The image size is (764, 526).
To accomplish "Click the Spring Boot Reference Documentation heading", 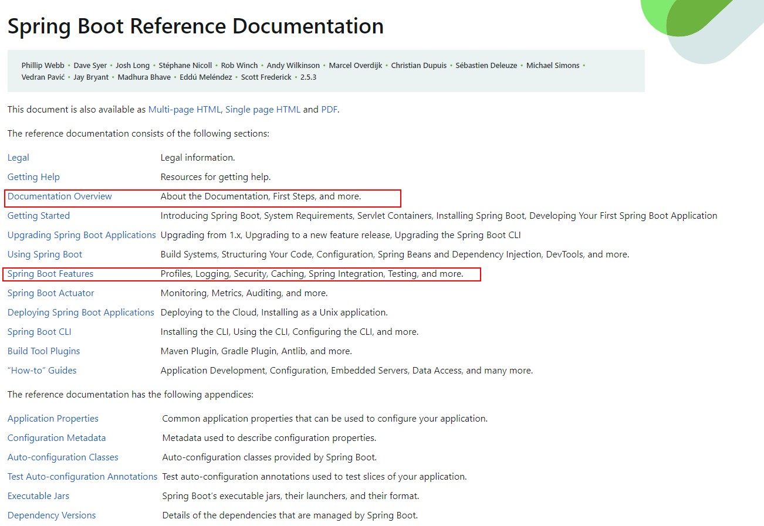I will point(195,26).
